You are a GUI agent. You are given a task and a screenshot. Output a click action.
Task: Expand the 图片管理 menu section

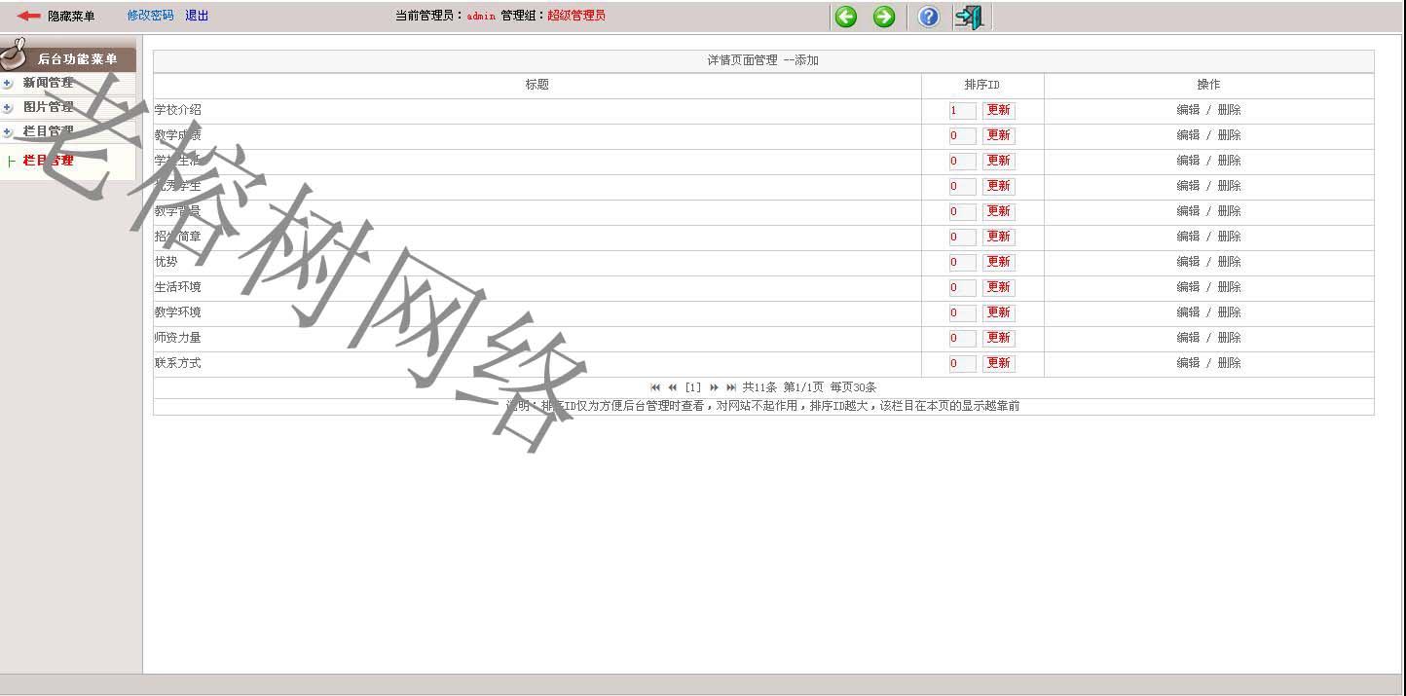tap(48, 107)
